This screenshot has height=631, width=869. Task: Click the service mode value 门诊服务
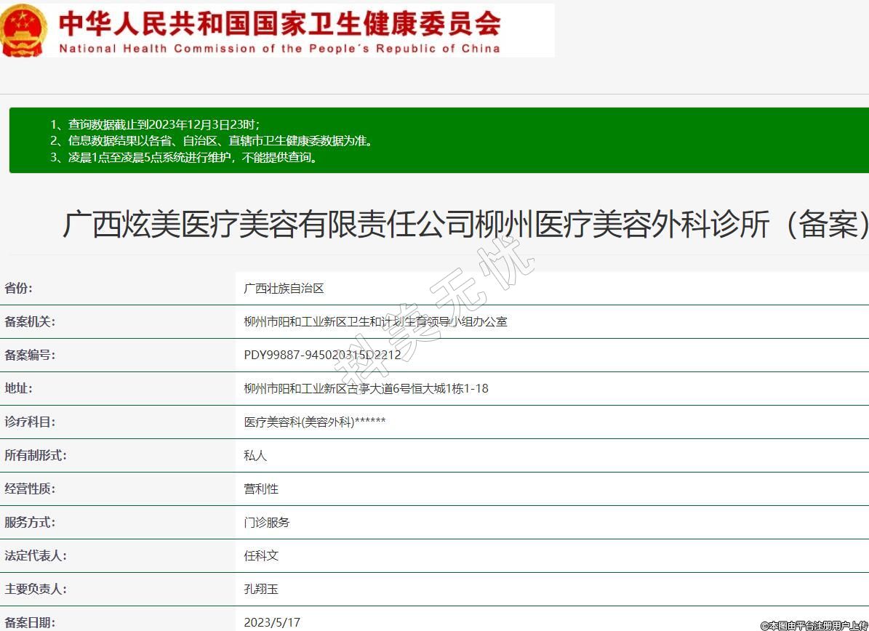pos(267,522)
